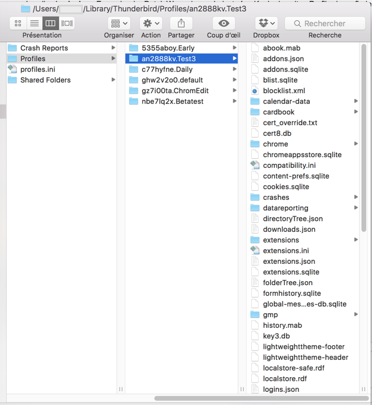The width and height of the screenshot is (372, 405).
Task: Click the extensions.ini file icon
Action: point(255,250)
